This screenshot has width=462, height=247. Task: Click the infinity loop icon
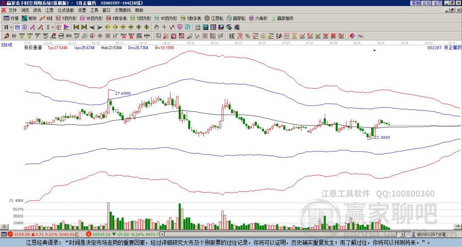coord(360,36)
